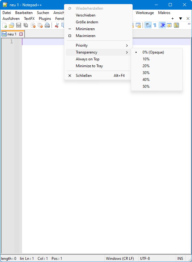This screenshot has height=262, width=192.
Task: Open the Makros menu
Action: (164, 13)
